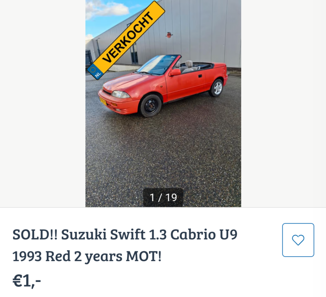Click the yellow front license plate

click(103, 101)
